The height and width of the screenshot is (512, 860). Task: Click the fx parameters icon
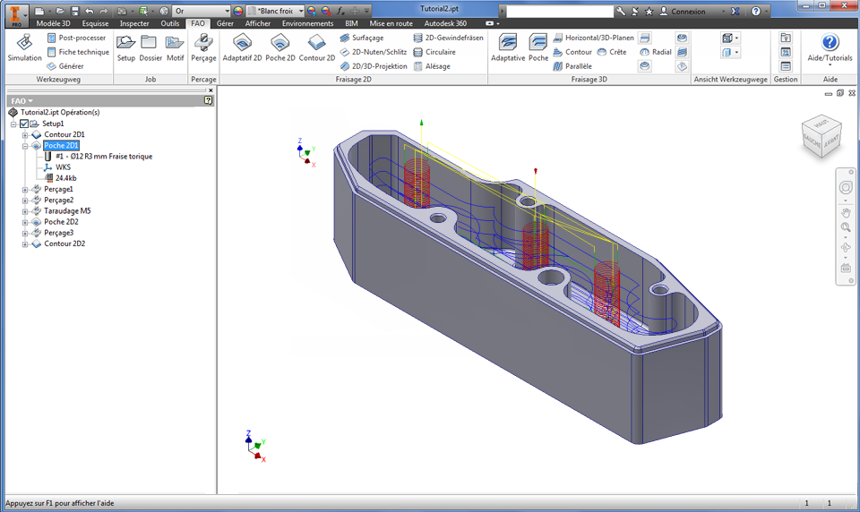click(340, 11)
